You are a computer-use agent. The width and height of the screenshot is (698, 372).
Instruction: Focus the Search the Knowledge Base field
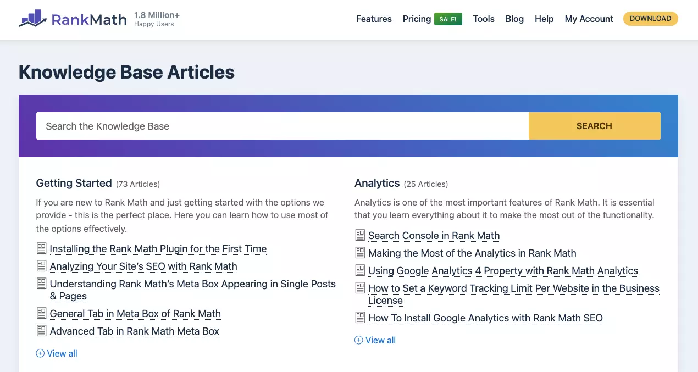pyautogui.click(x=282, y=126)
